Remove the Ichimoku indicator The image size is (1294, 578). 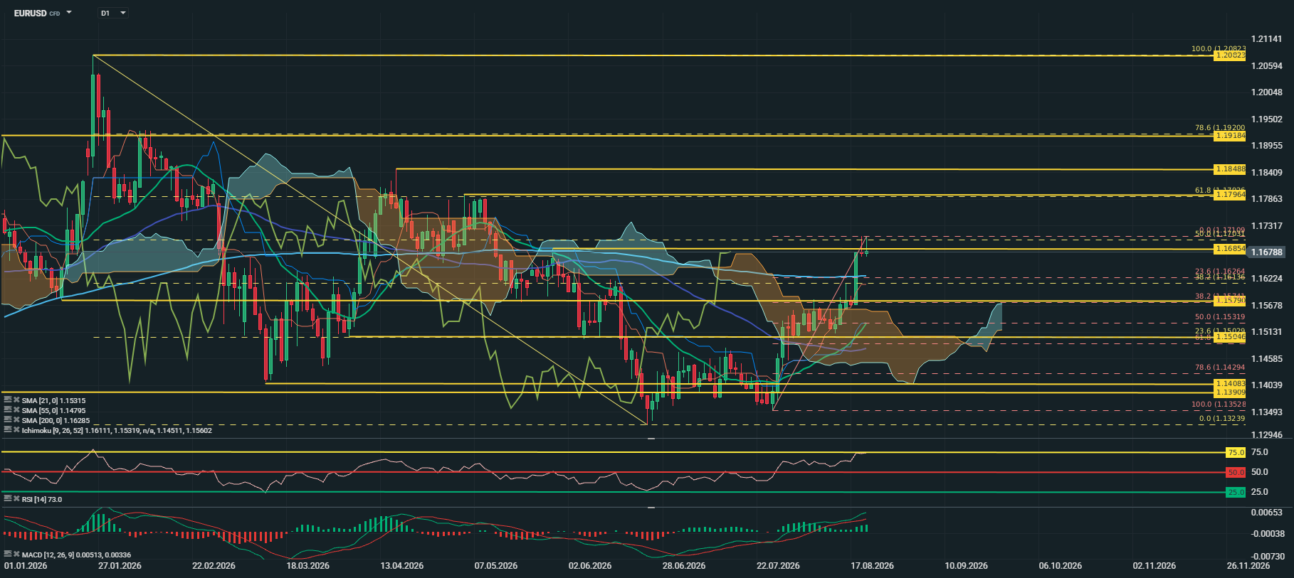pos(16,430)
